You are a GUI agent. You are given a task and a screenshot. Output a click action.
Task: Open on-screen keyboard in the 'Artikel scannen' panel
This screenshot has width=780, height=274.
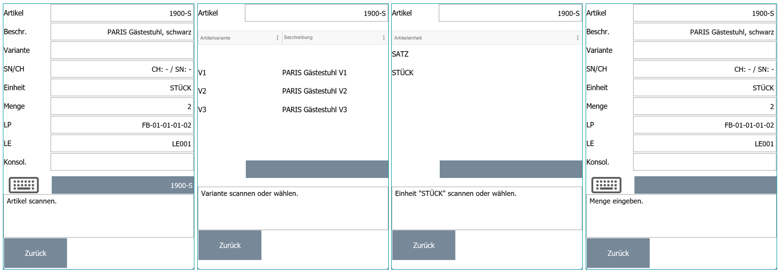[x=23, y=185]
